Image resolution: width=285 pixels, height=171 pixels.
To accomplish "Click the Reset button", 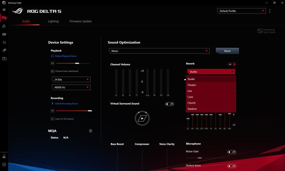I will pyautogui.click(x=227, y=51).
